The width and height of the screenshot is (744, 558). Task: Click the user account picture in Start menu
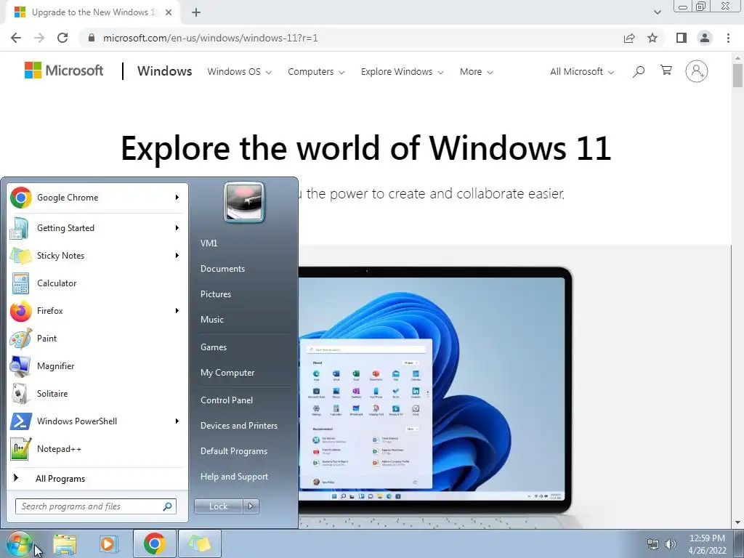coord(244,202)
